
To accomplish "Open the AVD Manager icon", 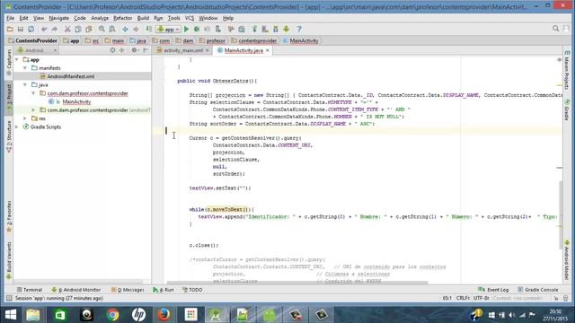I will 265,29.
